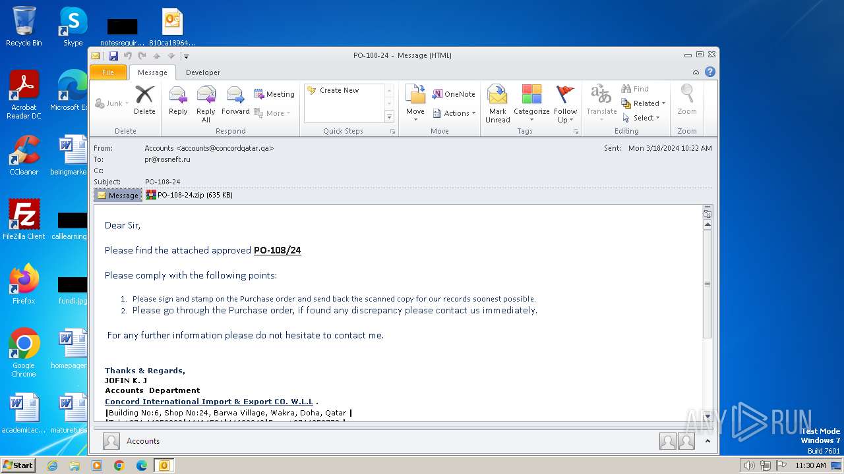The width and height of the screenshot is (844, 474).
Task: Click the taskbar clock 11:30 AM
Action: coord(810,465)
